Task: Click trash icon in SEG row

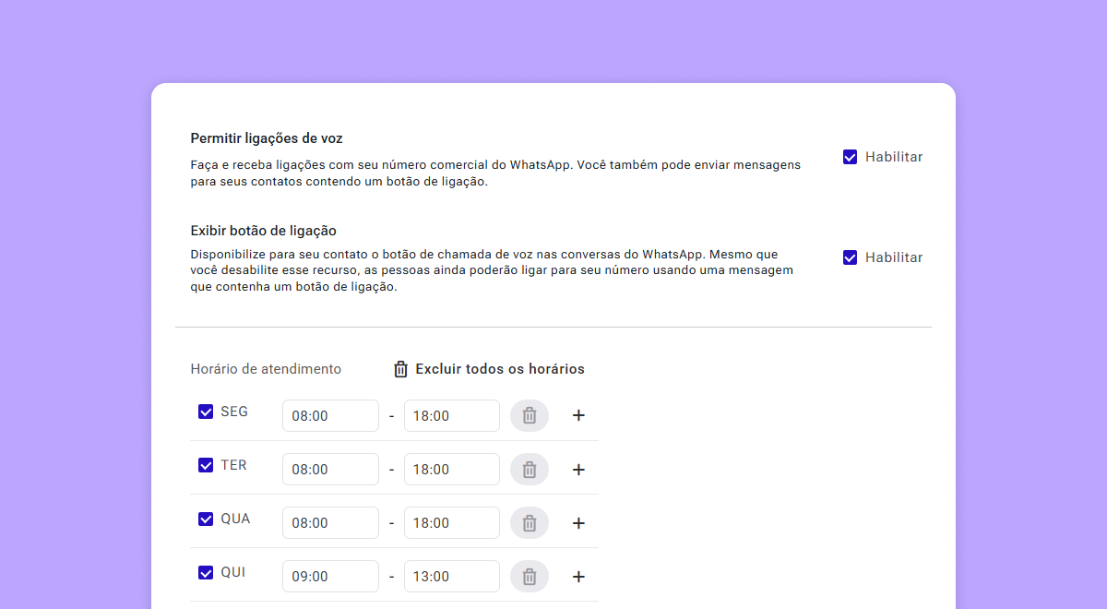Action: (x=530, y=415)
